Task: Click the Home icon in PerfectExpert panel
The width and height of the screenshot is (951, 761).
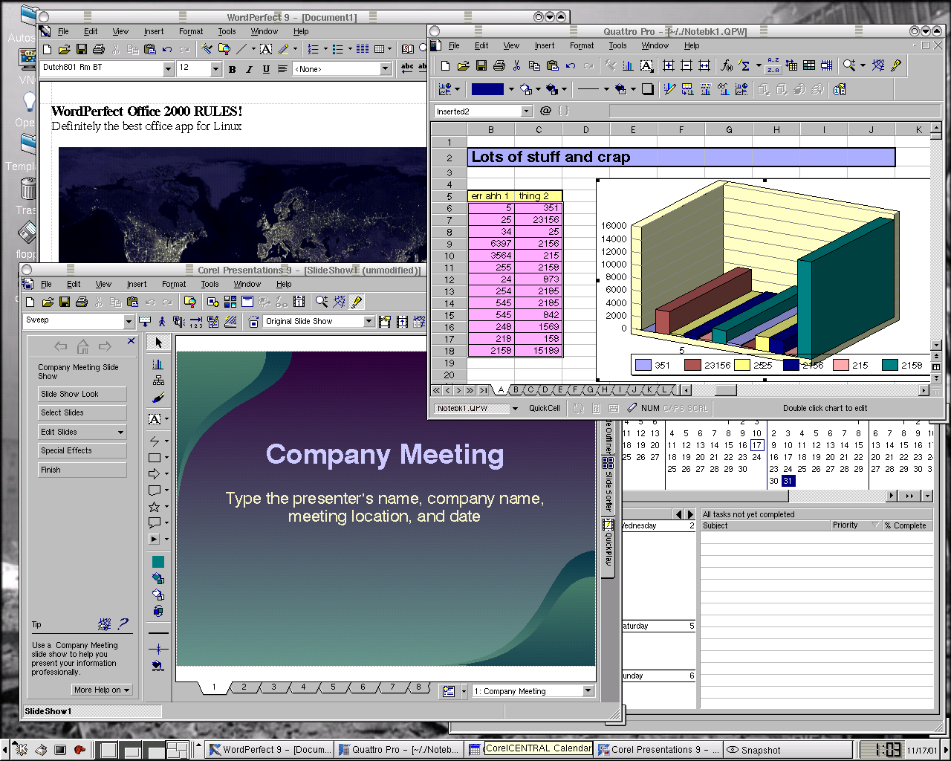Action: coord(83,346)
